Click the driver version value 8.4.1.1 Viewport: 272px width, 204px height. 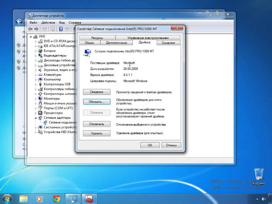[128, 75]
